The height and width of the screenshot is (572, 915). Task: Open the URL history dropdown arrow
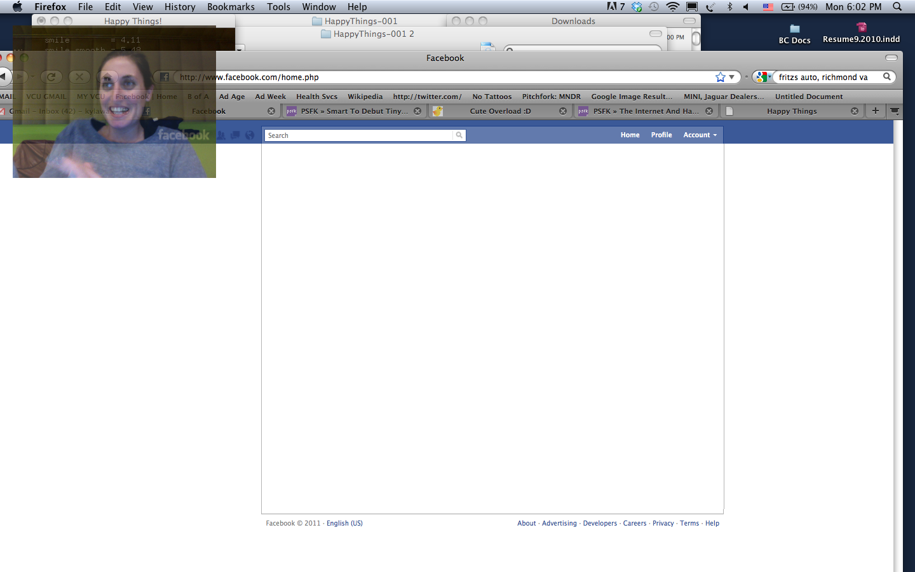pos(732,77)
